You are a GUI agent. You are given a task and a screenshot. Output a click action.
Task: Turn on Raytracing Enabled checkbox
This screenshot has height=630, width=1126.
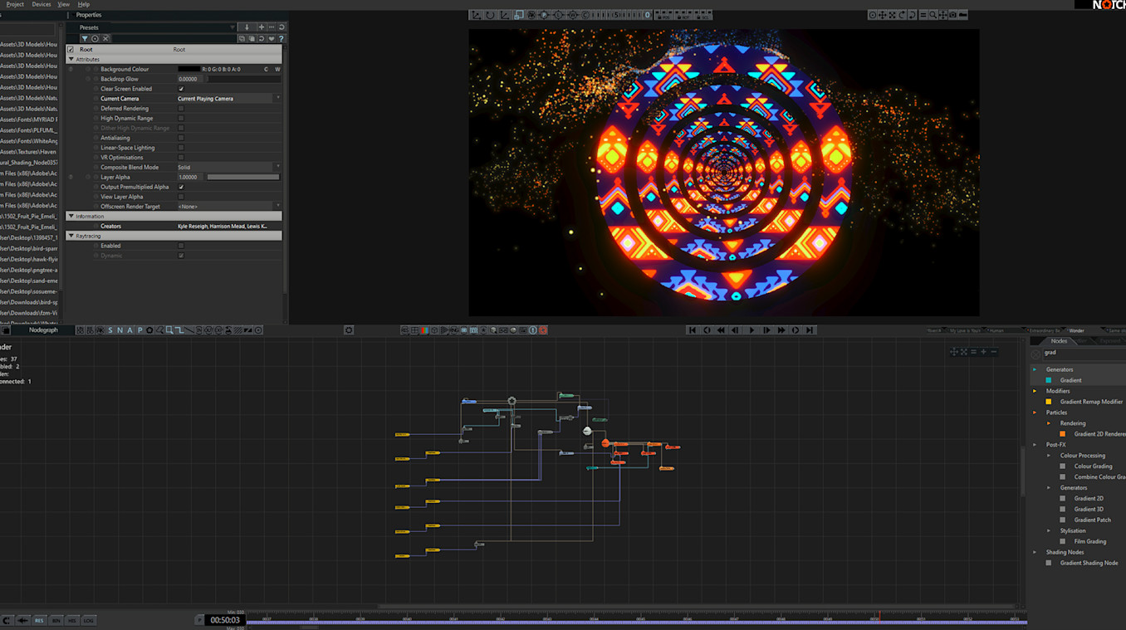coord(181,246)
